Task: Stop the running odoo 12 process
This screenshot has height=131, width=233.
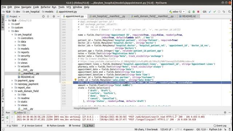Action: (x=198, y=12)
